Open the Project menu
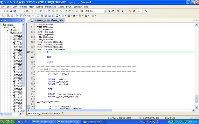 23,7
